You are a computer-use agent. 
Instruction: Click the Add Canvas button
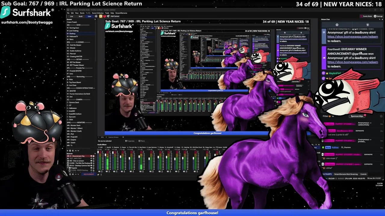tap(115, 16)
